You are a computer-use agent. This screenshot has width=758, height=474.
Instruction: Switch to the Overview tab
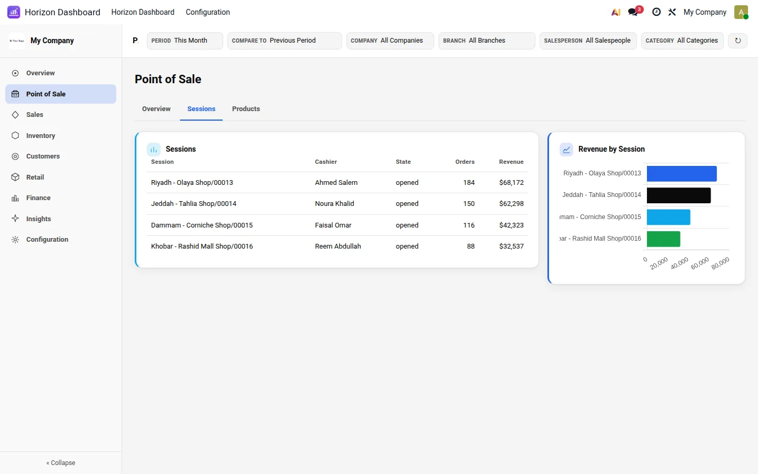(x=156, y=109)
